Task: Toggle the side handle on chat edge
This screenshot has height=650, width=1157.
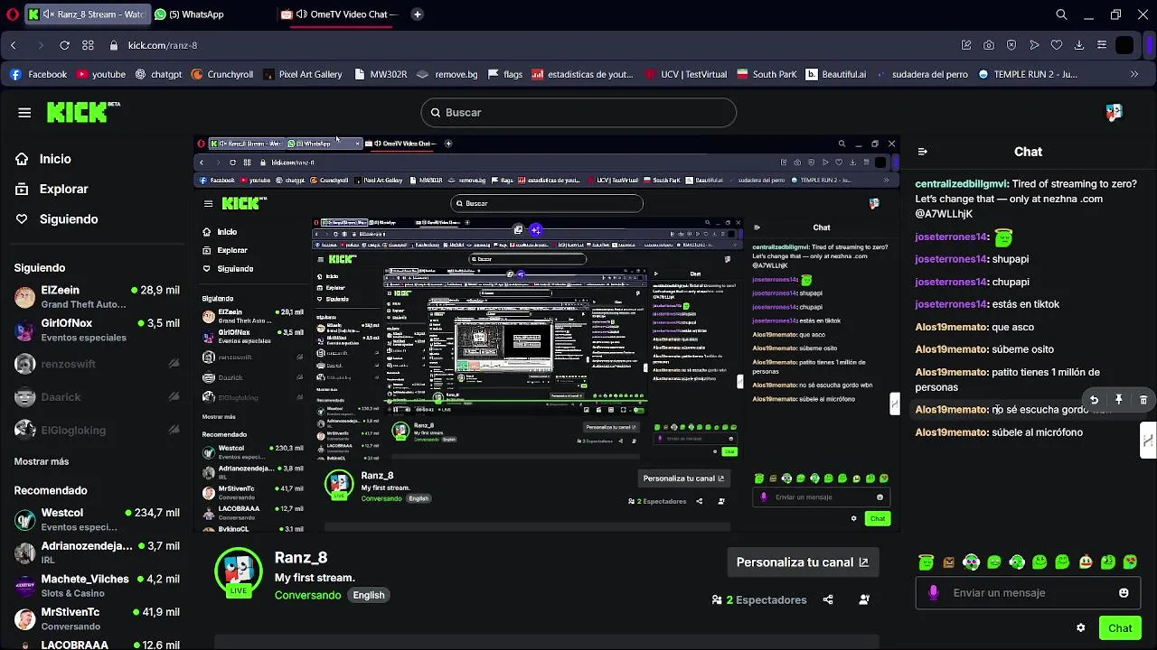Action: coord(1148,441)
